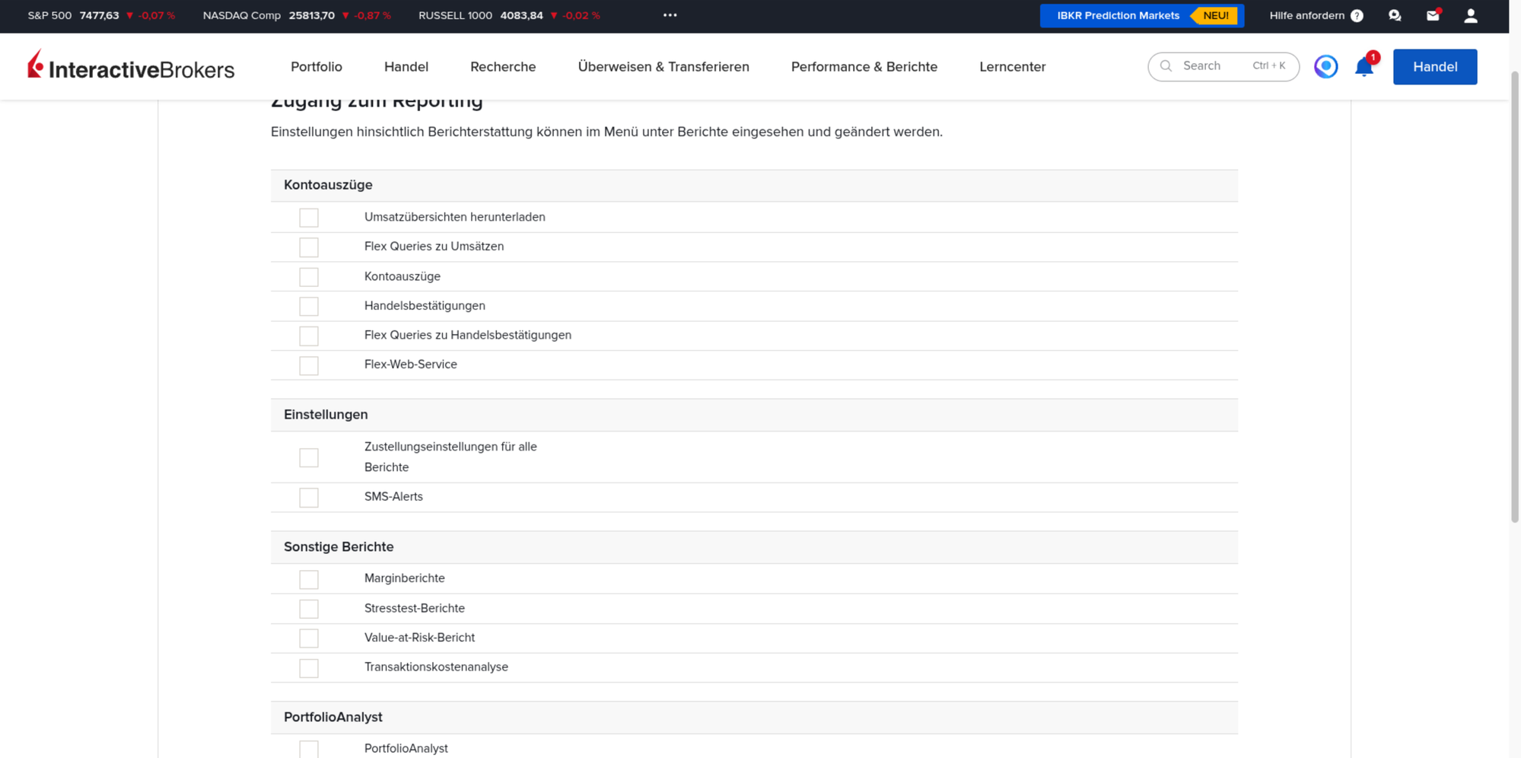Screen dimensions: 1521x758
Task: Check the PortfolioAnalyst row checkbox
Action: coord(309,749)
